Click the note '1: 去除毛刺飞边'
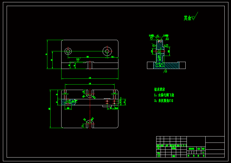The height and width of the screenshot is (163, 231). pos(164,95)
